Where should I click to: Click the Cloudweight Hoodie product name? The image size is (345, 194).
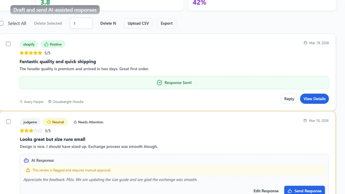point(68,102)
